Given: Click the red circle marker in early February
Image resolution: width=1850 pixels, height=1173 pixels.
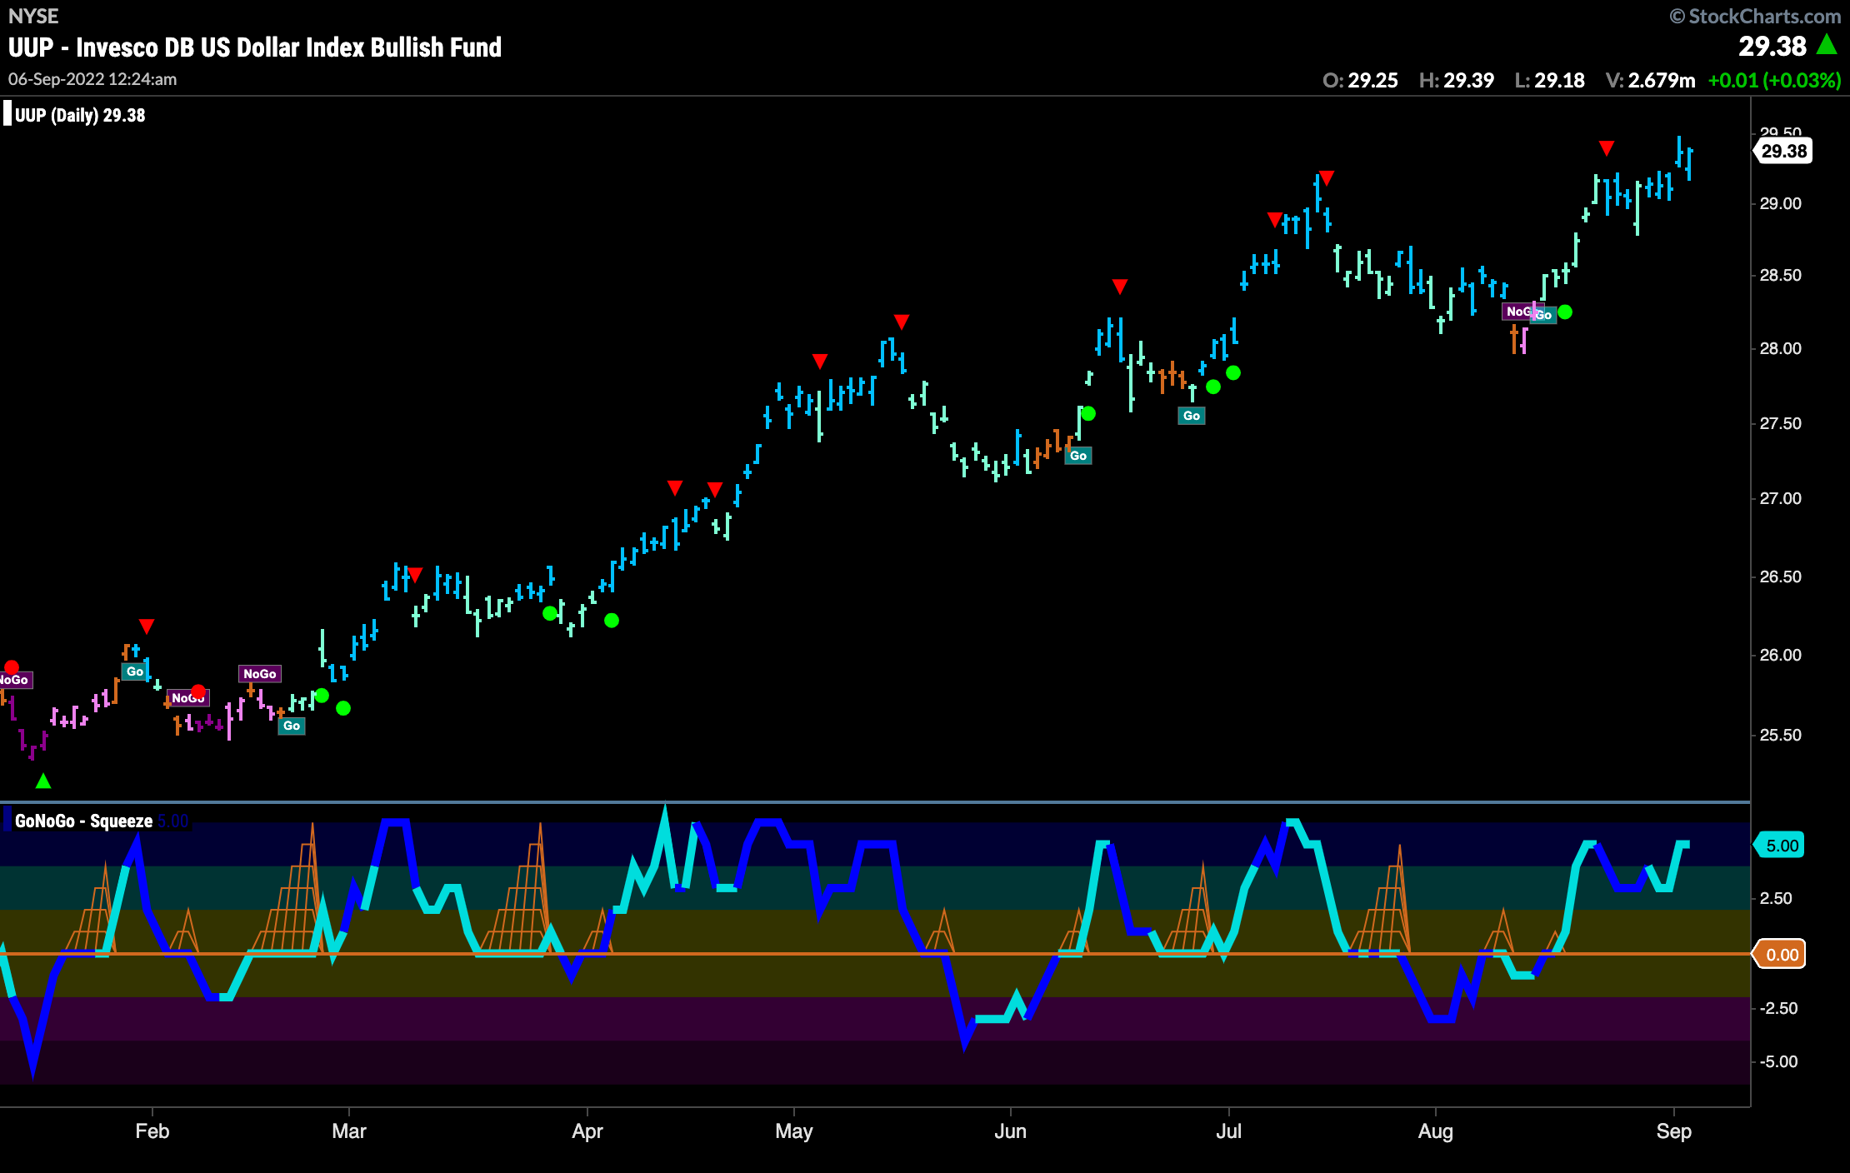Looking at the screenshot, I should (198, 691).
